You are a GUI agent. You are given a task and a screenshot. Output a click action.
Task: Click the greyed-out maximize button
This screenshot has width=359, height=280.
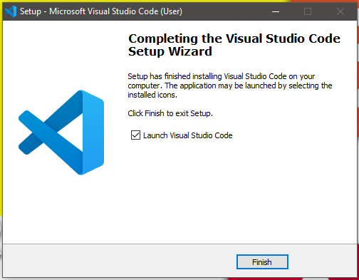[x=308, y=11]
